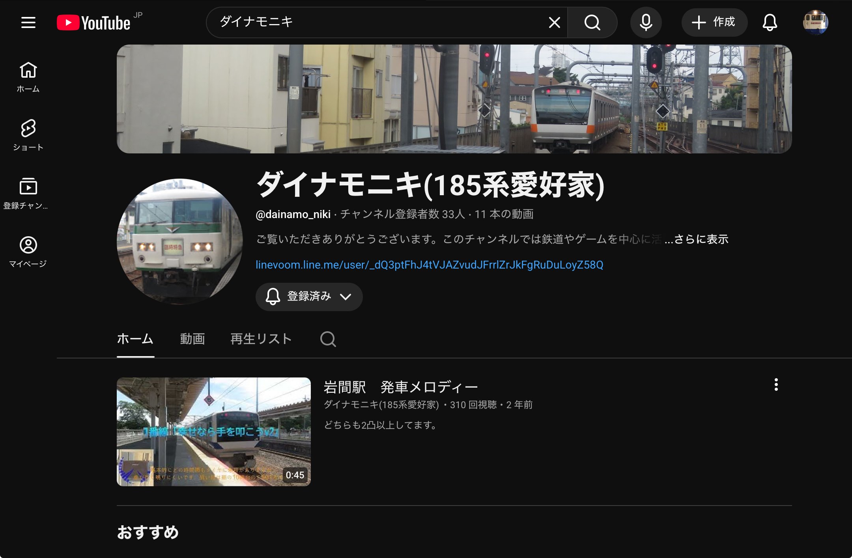Toggle the hamburger menu to collapse sidebar

point(28,22)
